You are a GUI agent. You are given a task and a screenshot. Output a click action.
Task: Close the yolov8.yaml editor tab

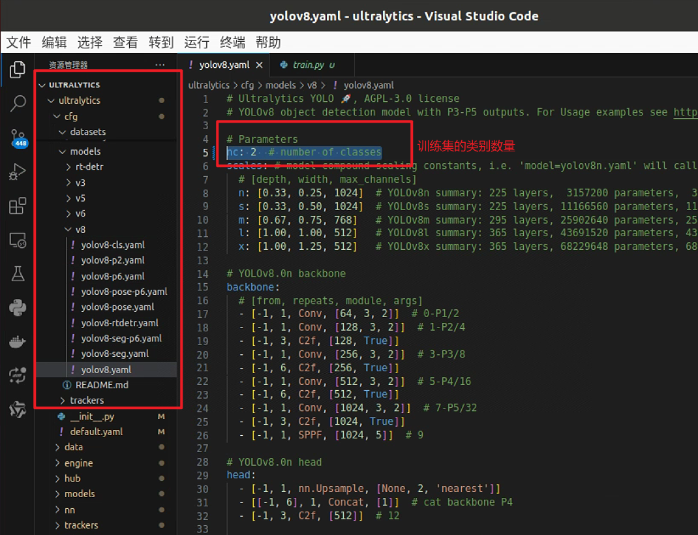point(258,65)
